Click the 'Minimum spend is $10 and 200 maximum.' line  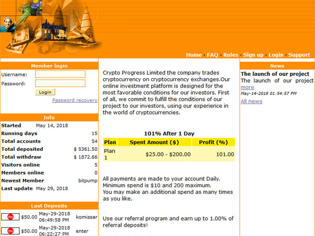[157, 185]
